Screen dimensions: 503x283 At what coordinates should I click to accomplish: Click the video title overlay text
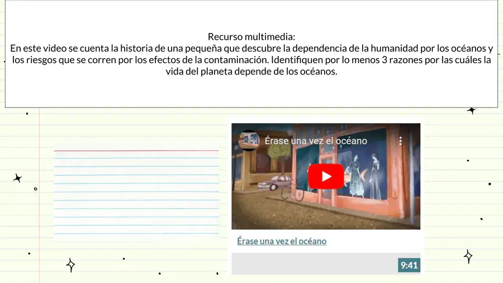tap(316, 140)
